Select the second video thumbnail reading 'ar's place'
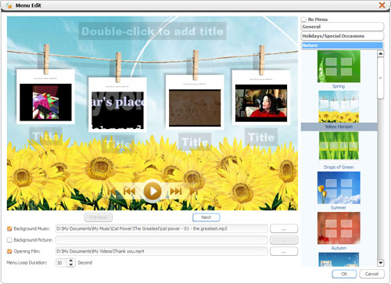This screenshot has width=391, height=284. 117,110
